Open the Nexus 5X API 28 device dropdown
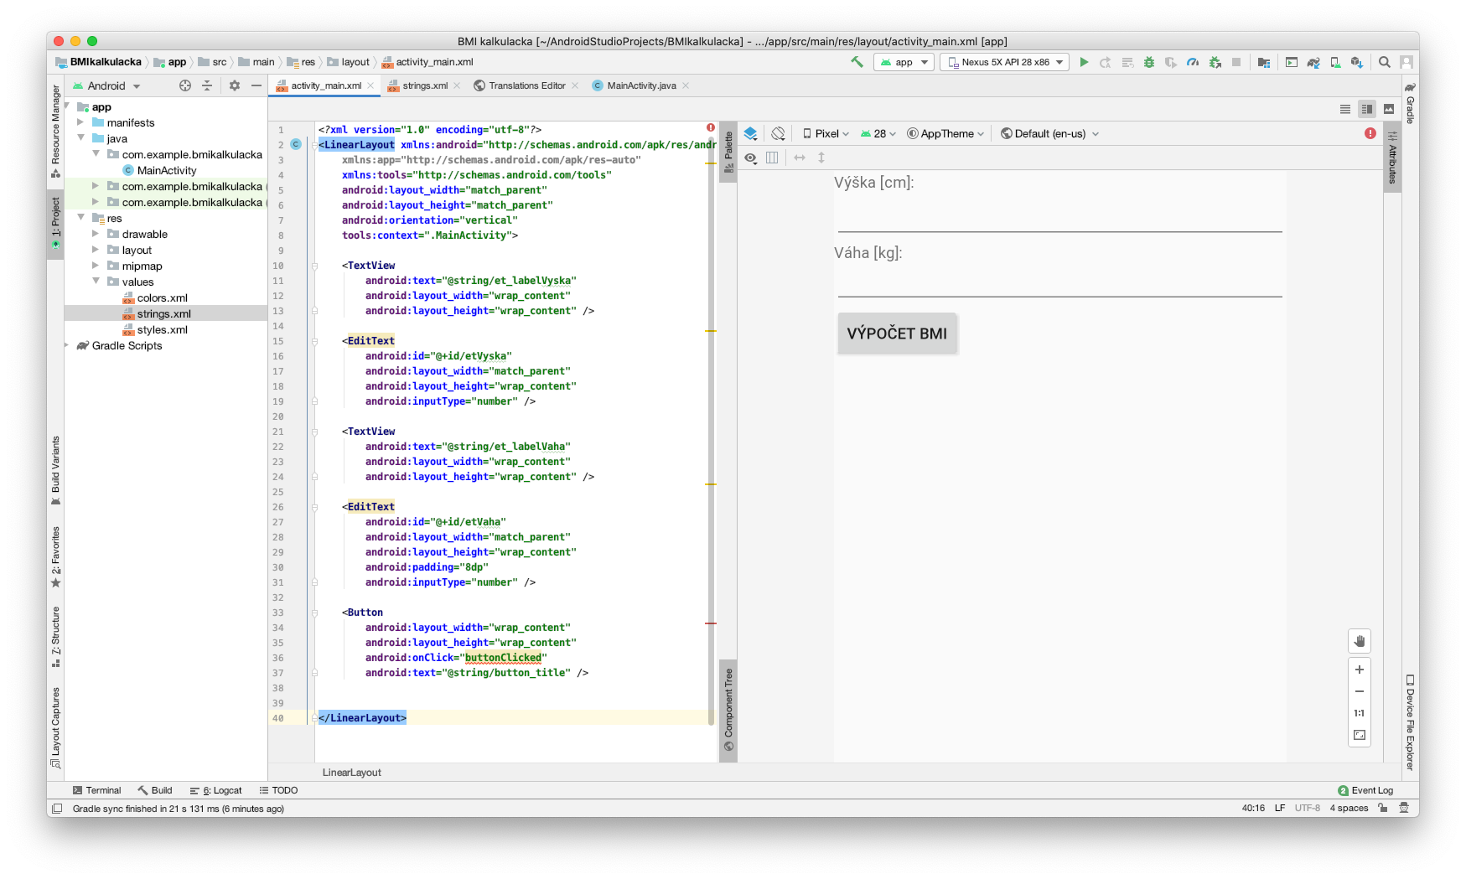1466x879 pixels. pyautogui.click(x=1004, y=62)
